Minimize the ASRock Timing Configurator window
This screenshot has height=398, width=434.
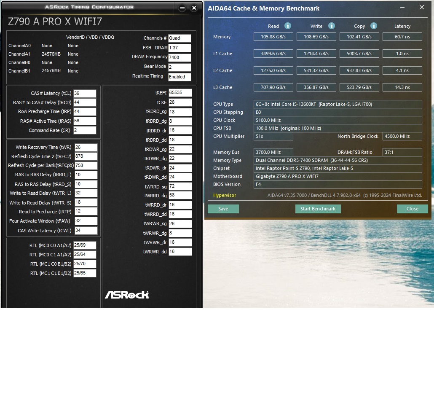tap(182, 8)
